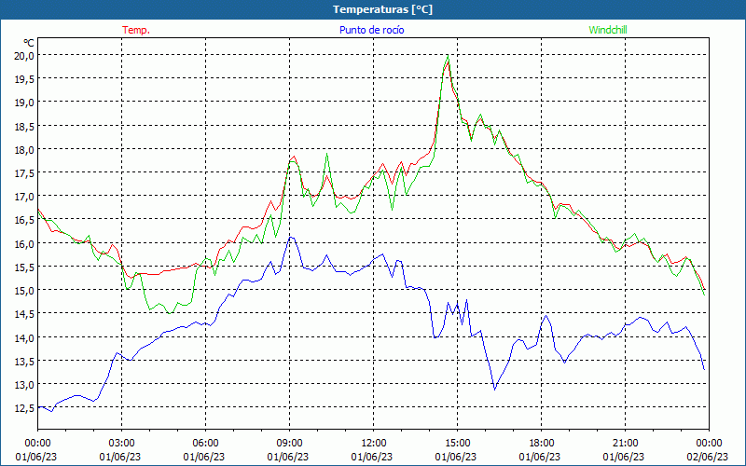746x466 pixels.
Task: Click the 18:00 time axis label
Action: (x=542, y=444)
